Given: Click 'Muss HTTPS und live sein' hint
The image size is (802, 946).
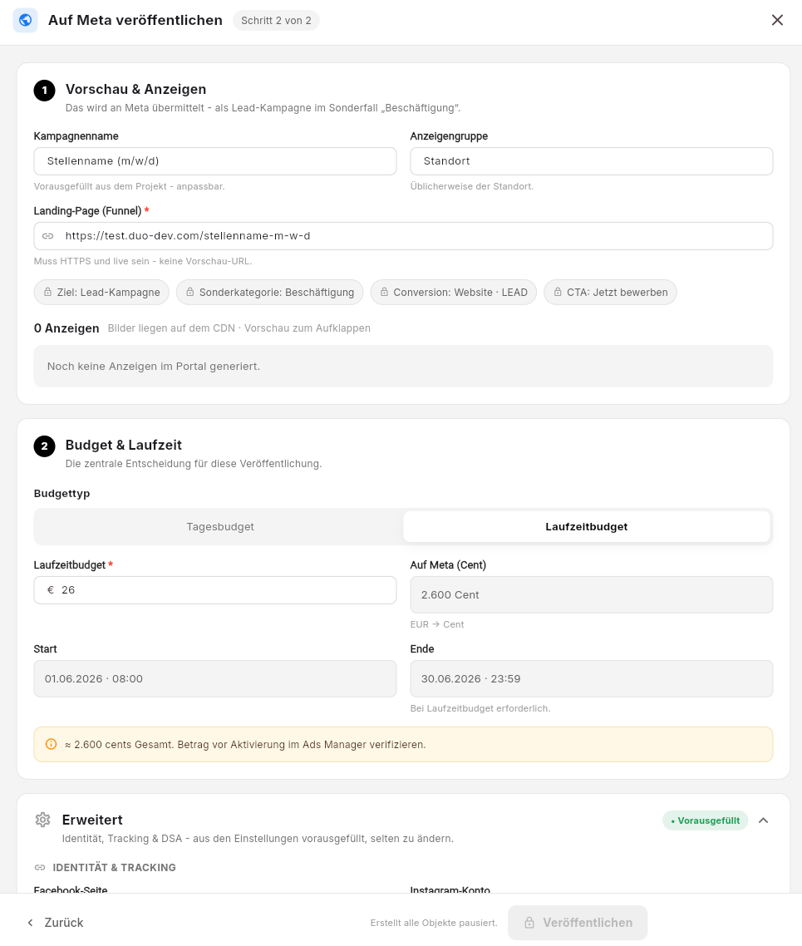Looking at the screenshot, I should tap(143, 261).
